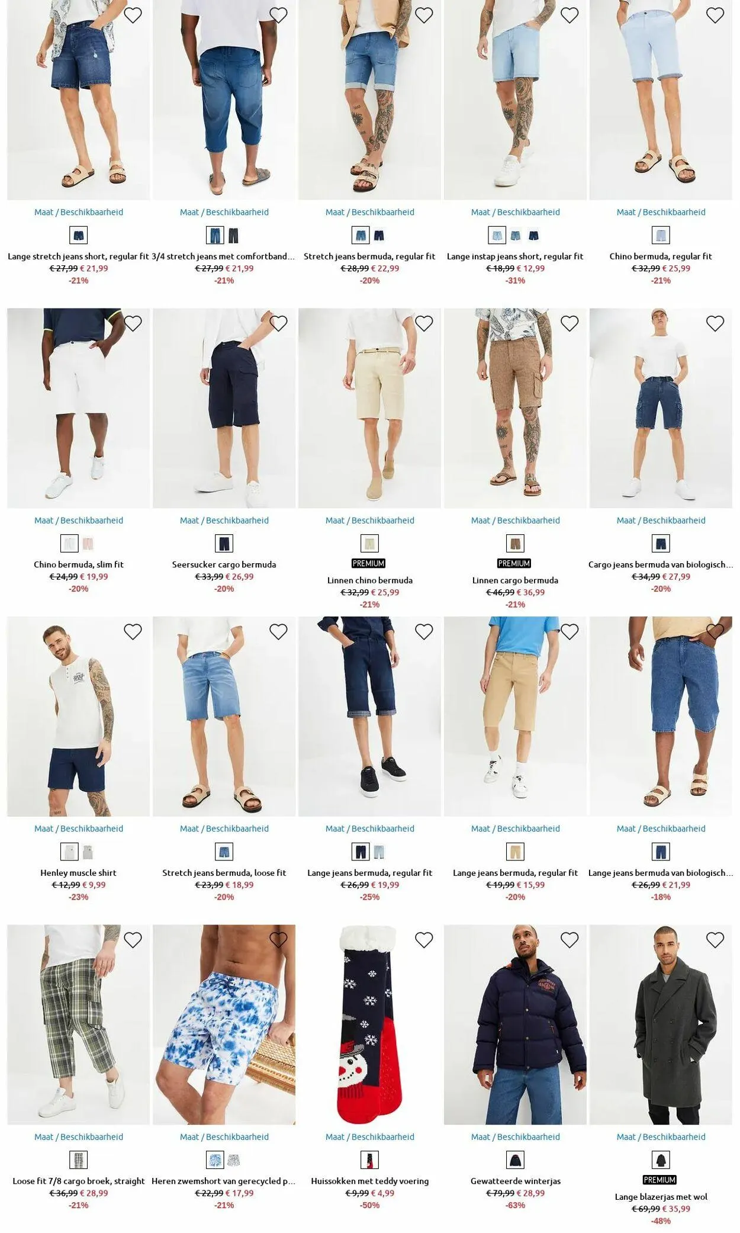Open the plaid cargo broek product photo
Viewport: 740px width, 1233px height.
click(x=78, y=1025)
